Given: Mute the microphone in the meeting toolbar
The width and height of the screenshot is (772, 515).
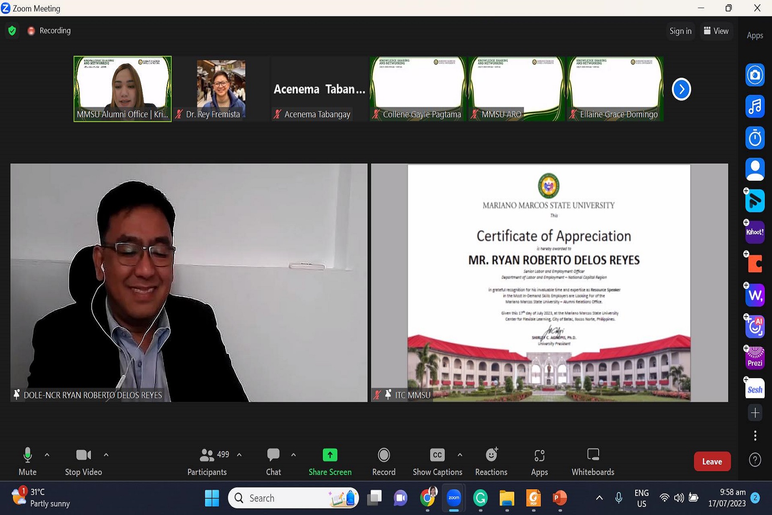Looking at the screenshot, I should pyautogui.click(x=27, y=461).
